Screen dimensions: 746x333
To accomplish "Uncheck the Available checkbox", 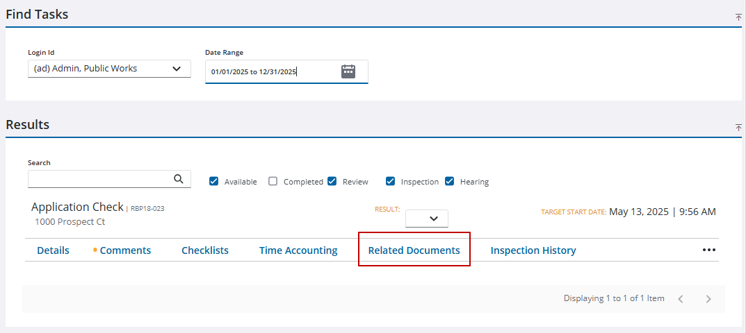I will pos(214,182).
